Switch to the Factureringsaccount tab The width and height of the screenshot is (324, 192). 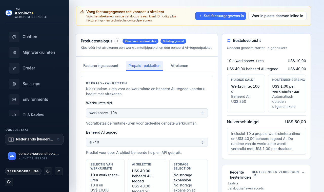pyautogui.click(x=101, y=66)
